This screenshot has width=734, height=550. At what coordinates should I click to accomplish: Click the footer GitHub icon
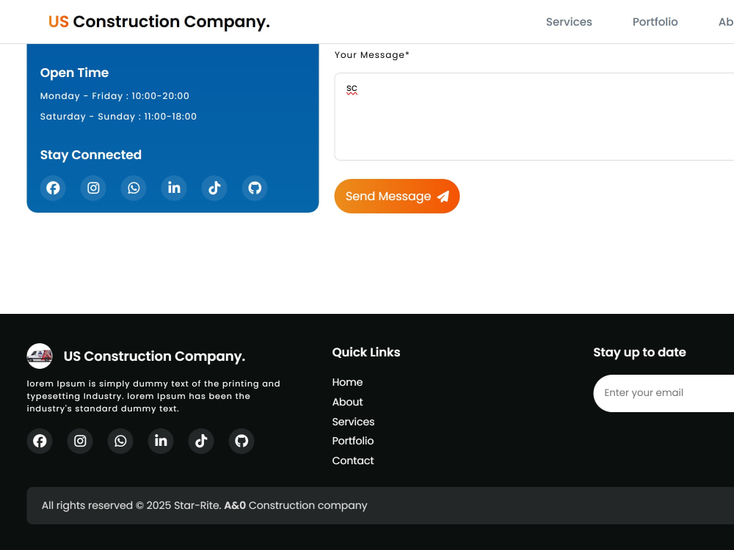pos(241,441)
